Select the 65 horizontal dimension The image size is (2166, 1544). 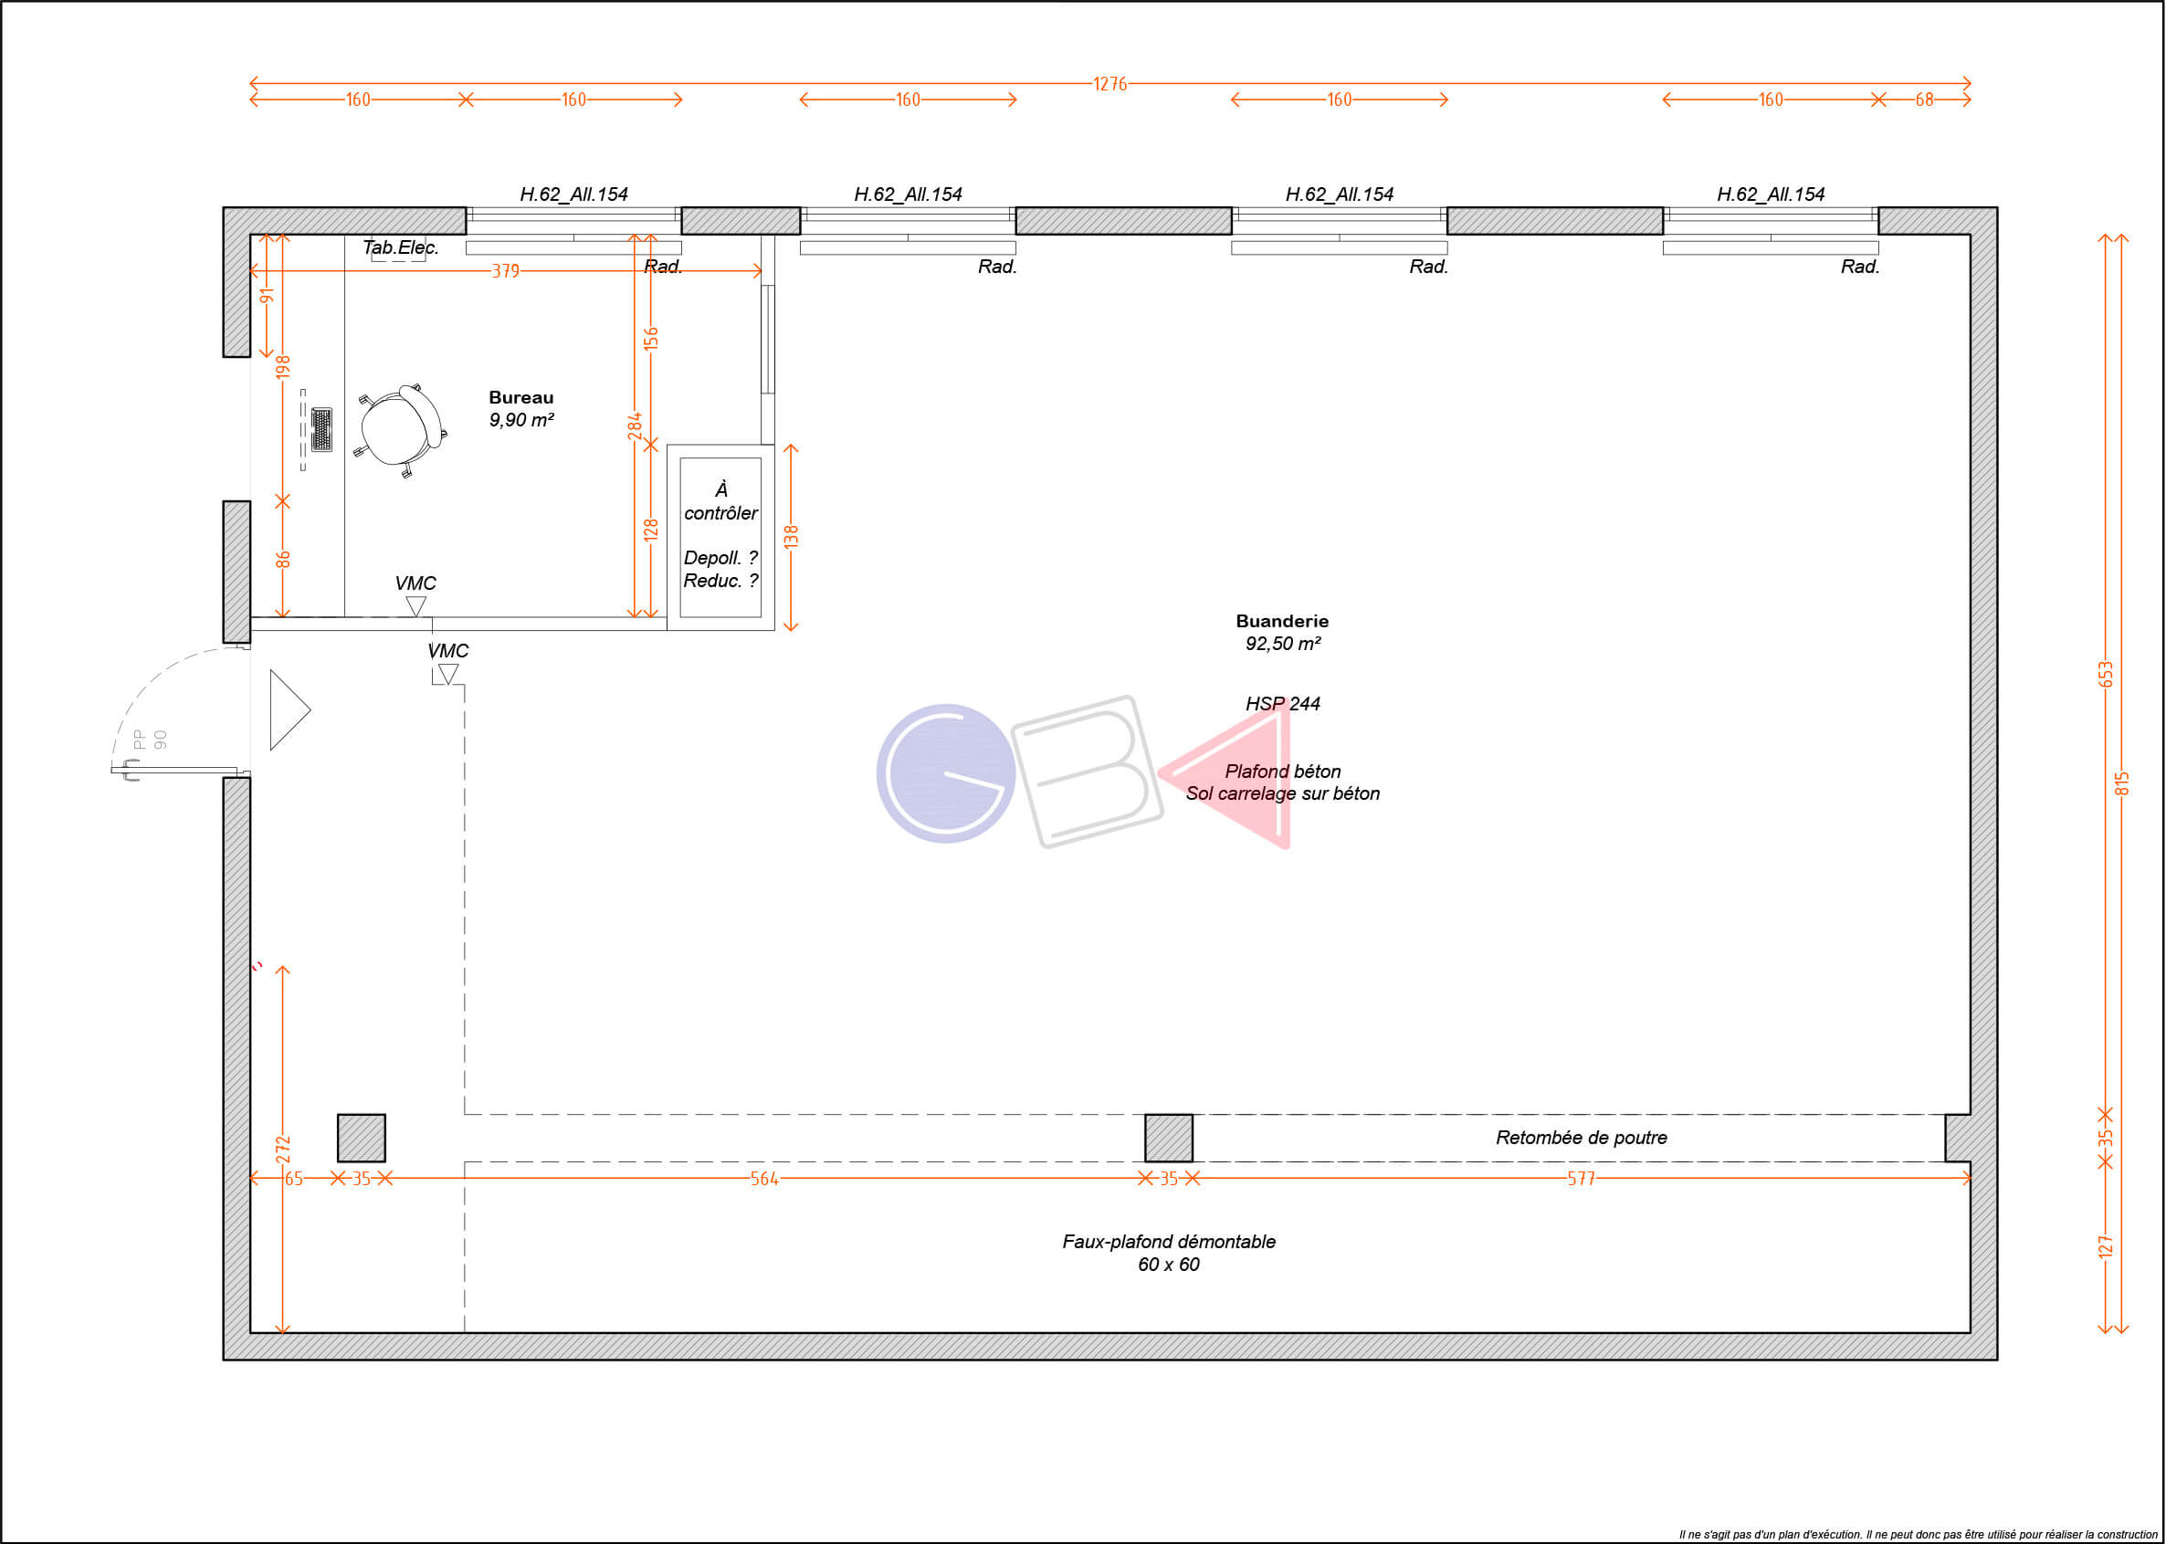pos(294,1179)
